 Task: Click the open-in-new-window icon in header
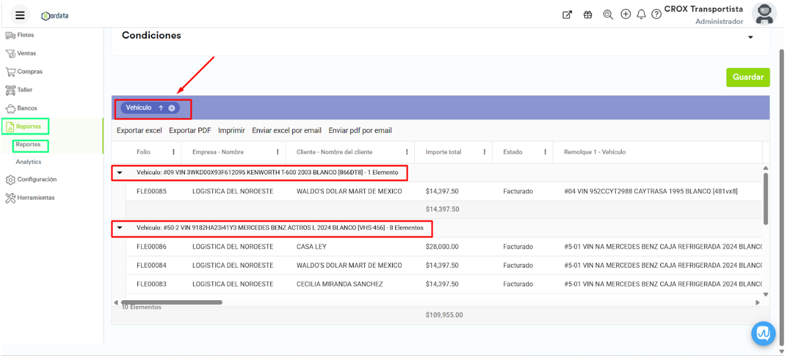[567, 15]
